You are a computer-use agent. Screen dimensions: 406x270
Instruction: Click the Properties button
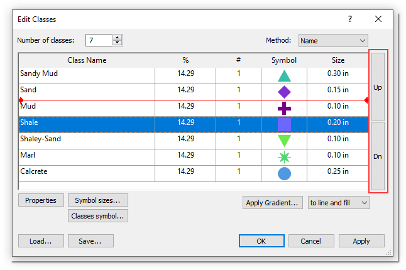coord(41,200)
